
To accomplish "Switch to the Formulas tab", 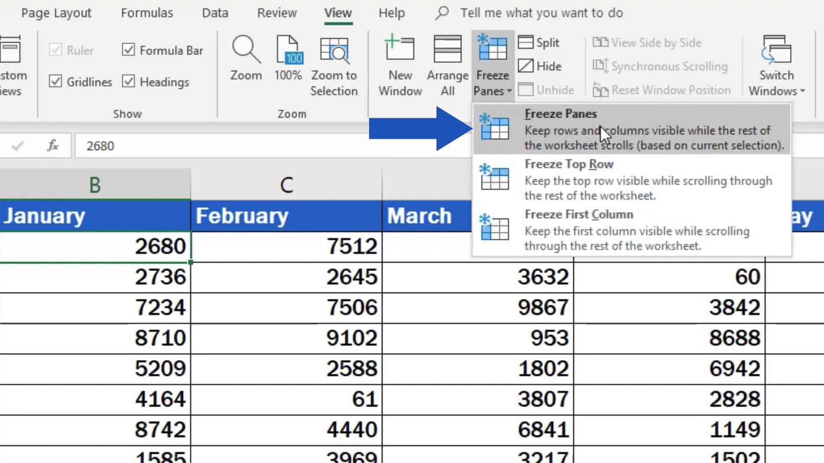I will coord(146,13).
